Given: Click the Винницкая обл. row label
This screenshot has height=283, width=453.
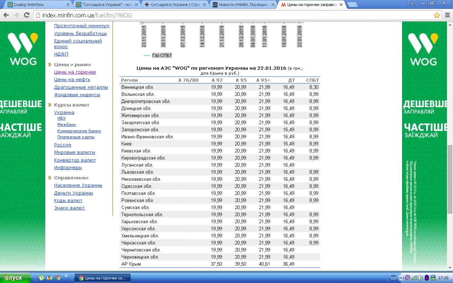Looking at the screenshot, I should (138, 87).
